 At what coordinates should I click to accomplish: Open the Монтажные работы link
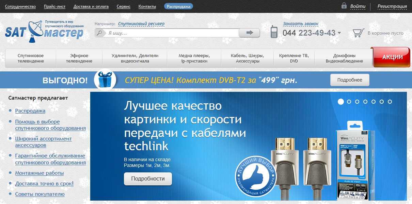pos(39,173)
